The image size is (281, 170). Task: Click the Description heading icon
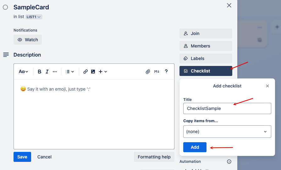[6, 55]
